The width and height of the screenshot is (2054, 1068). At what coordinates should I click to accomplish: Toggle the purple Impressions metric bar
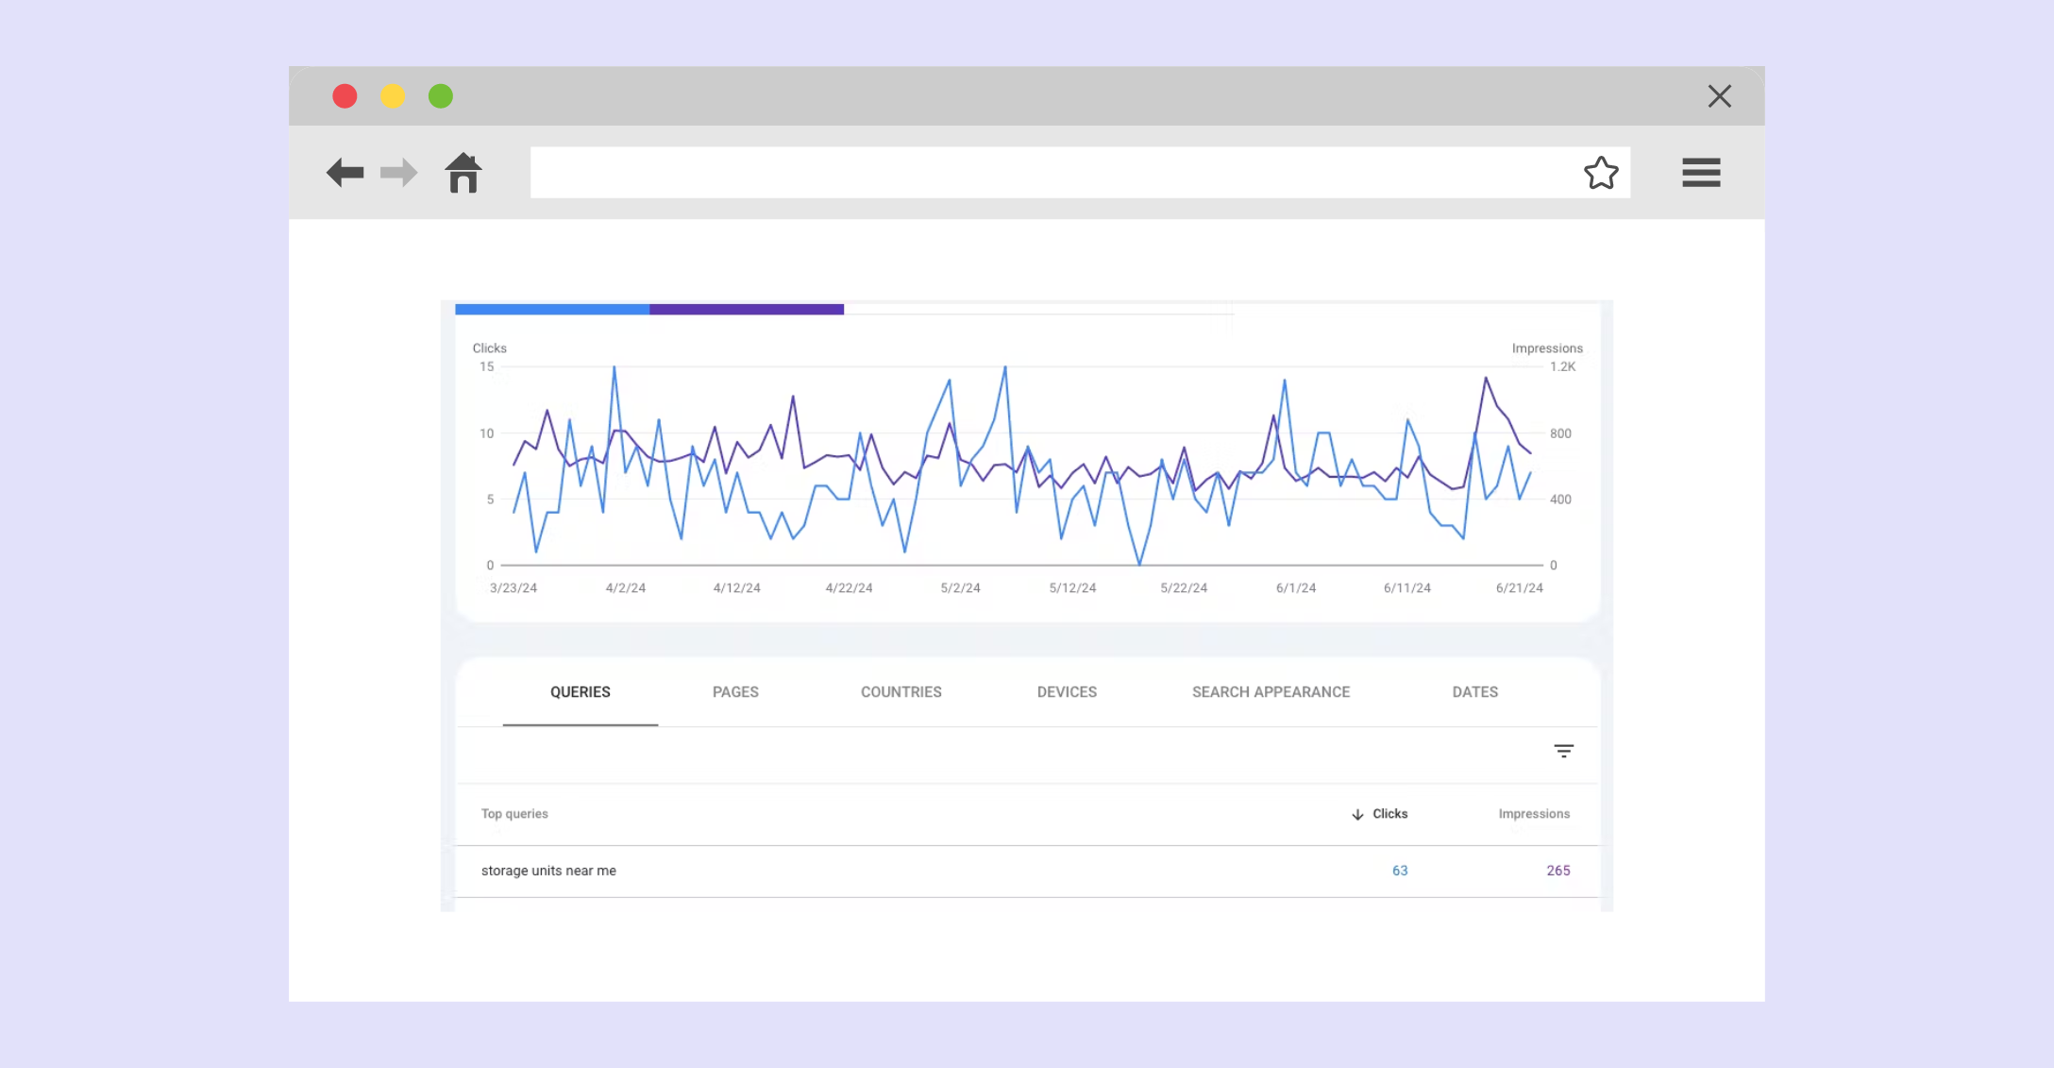(x=747, y=310)
